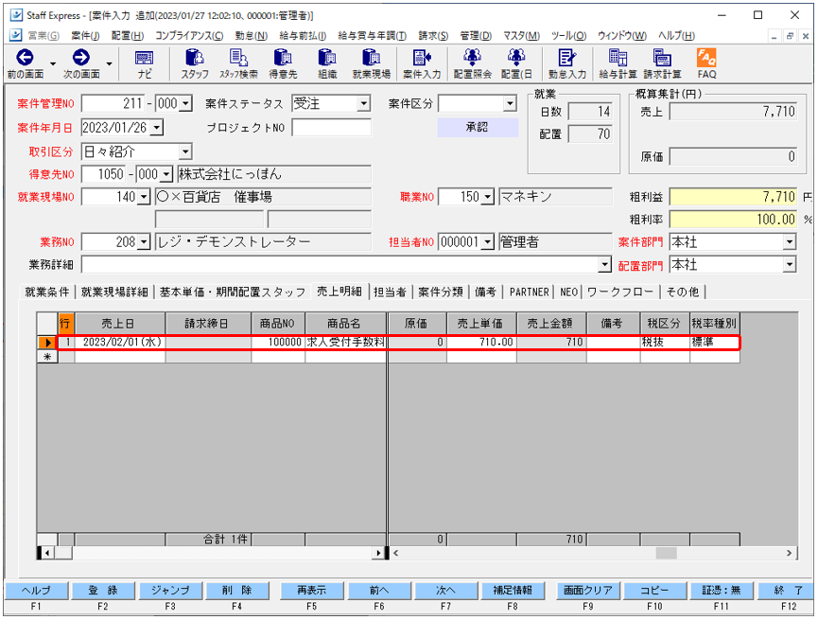818x620 pixels.
Task: Open 担当者NO 000001 dropdown
Action: click(487, 241)
